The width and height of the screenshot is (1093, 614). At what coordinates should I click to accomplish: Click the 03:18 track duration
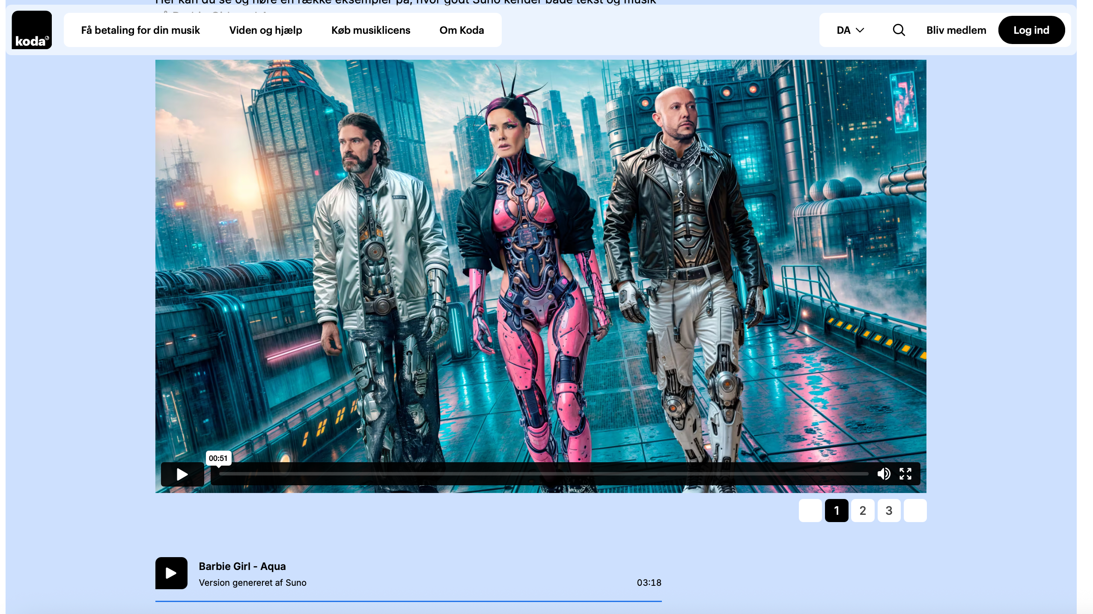click(649, 583)
